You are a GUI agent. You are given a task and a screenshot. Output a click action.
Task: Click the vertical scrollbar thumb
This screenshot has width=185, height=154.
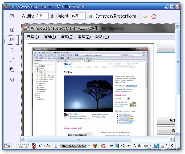pyautogui.click(x=178, y=62)
